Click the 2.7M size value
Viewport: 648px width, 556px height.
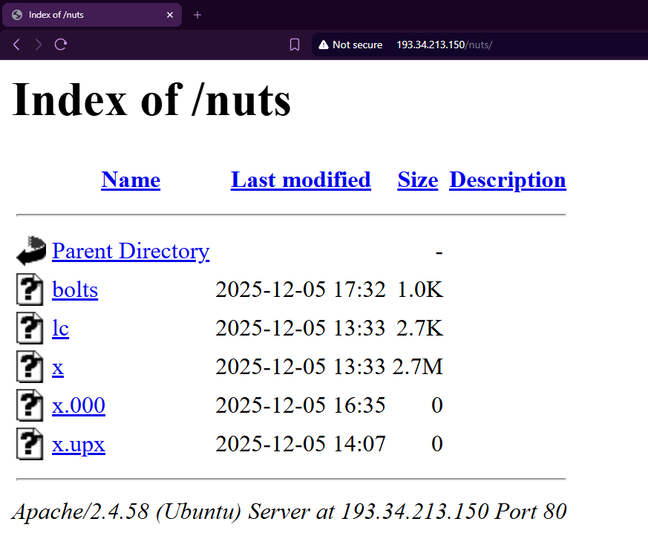pos(418,367)
